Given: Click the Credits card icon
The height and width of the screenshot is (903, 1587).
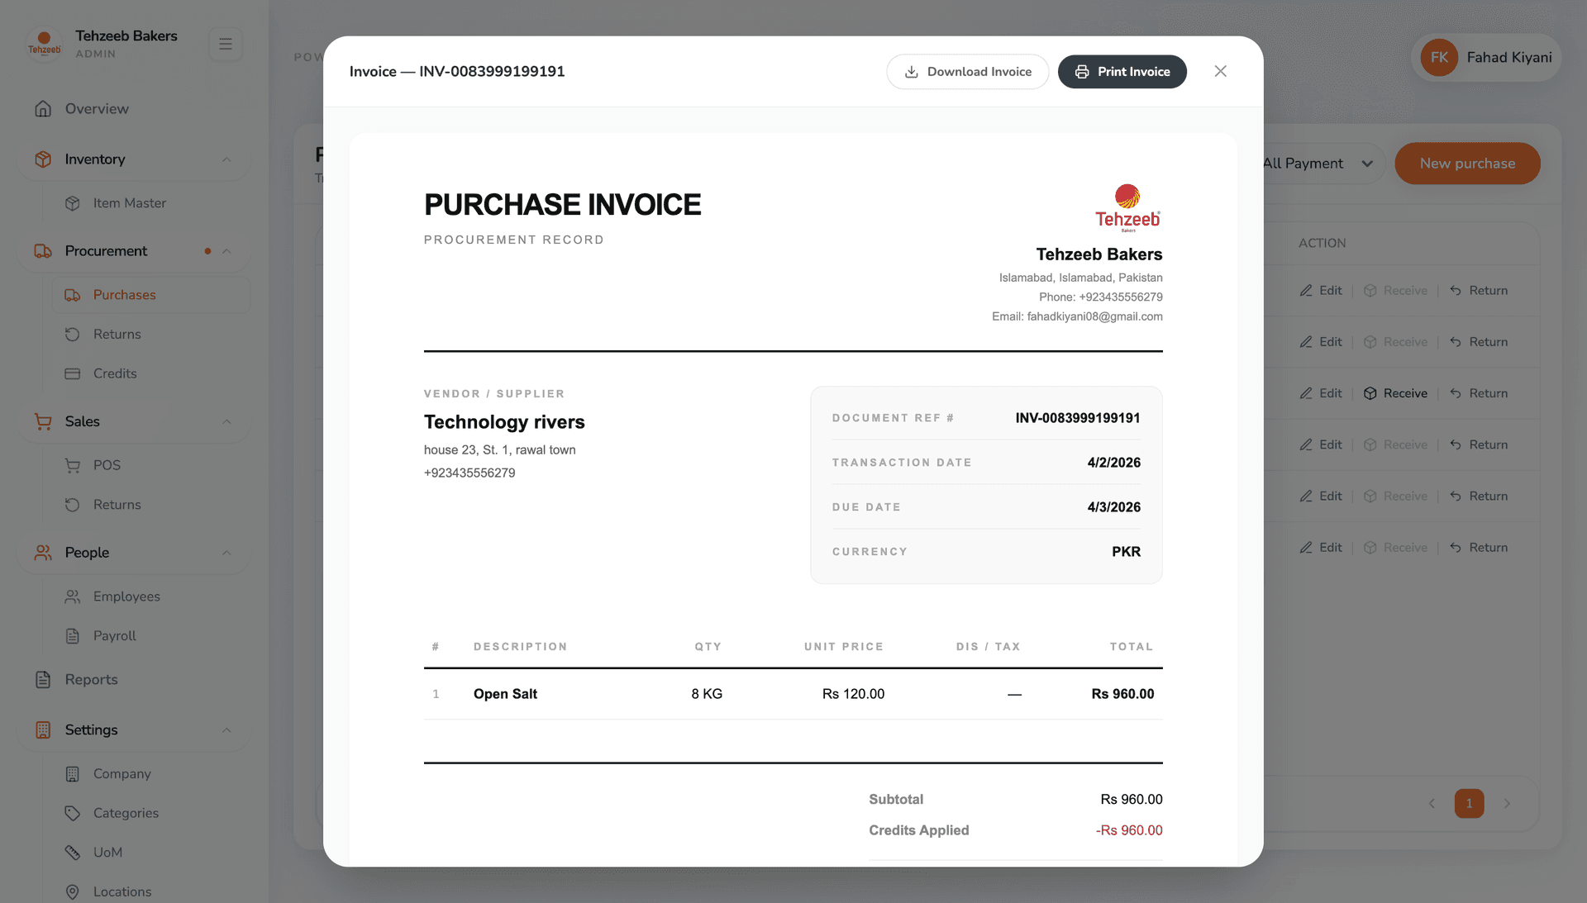Looking at the screenshot, I should (x=73, y=373).
